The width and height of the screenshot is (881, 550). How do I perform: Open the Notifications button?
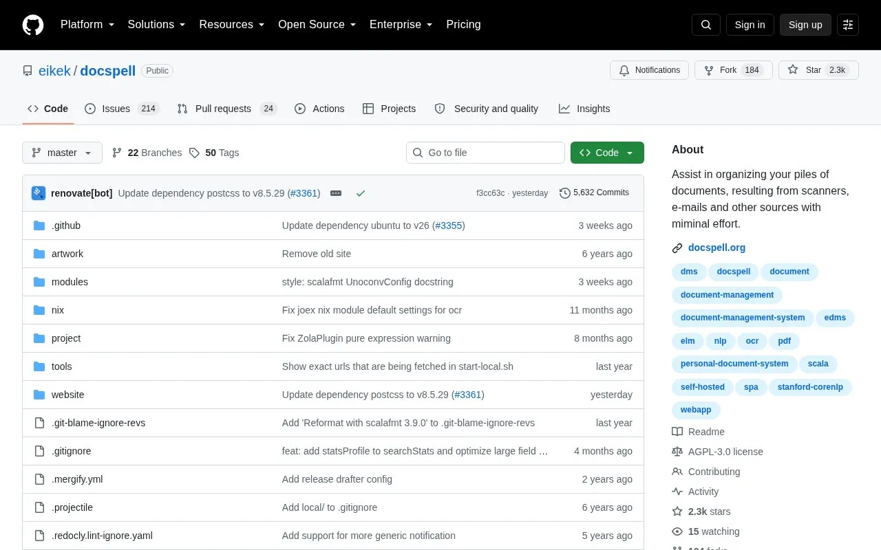[649, 70]
